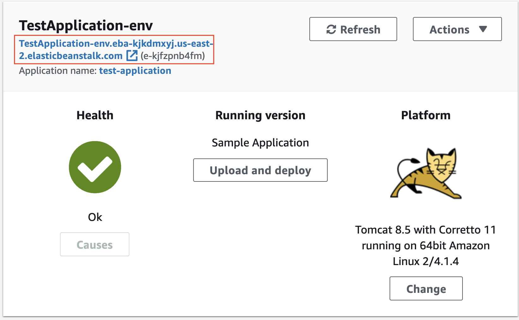Click the Ok health status text

coord(95,217)
